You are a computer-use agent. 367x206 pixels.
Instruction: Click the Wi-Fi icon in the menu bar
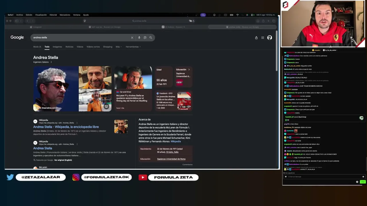[237, 15]
